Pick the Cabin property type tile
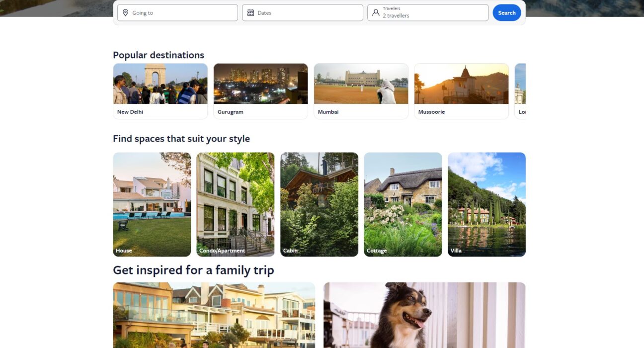Viewport: 644px width, 348px height. 319,204
